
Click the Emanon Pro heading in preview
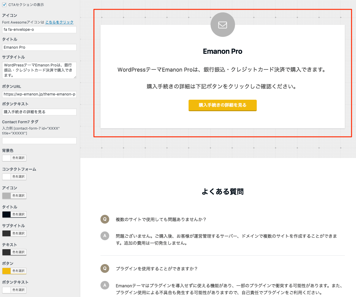pyautogui.click(x=223, y=51)
